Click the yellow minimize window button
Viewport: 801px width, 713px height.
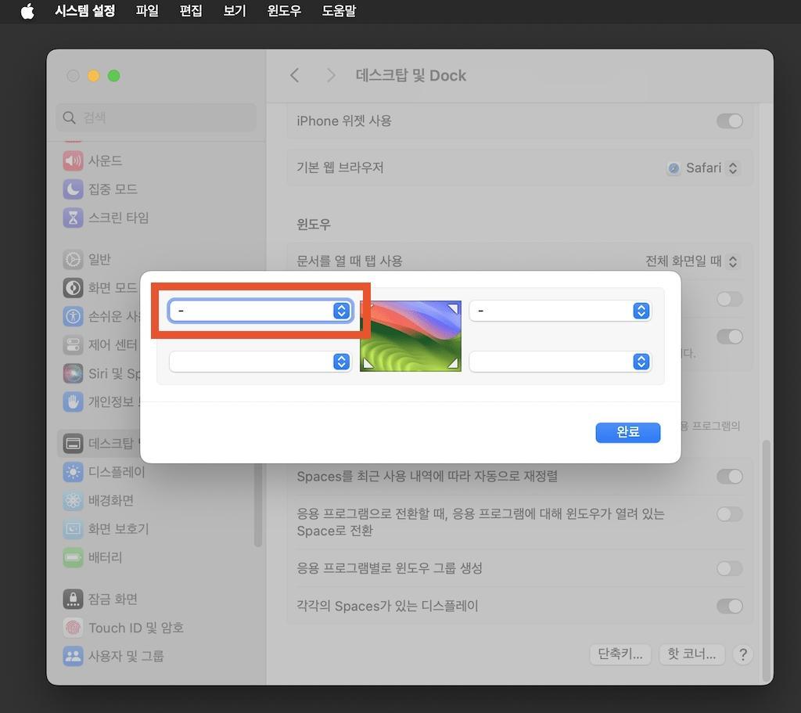click(94, 76)
